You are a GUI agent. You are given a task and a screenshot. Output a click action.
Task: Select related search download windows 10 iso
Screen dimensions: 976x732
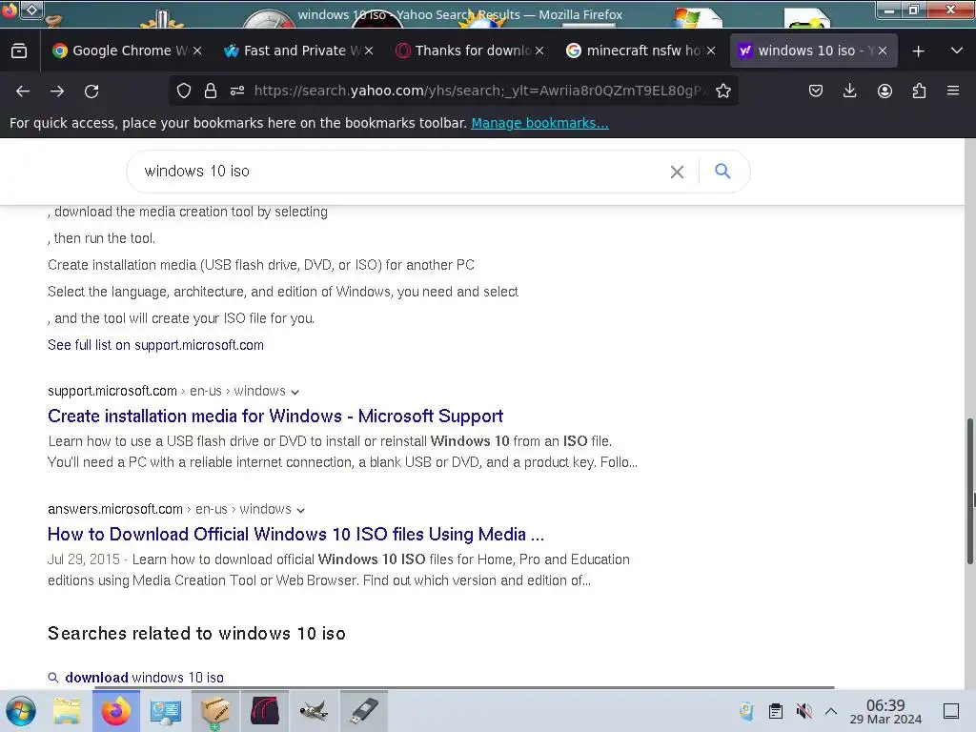click(145, 678)
